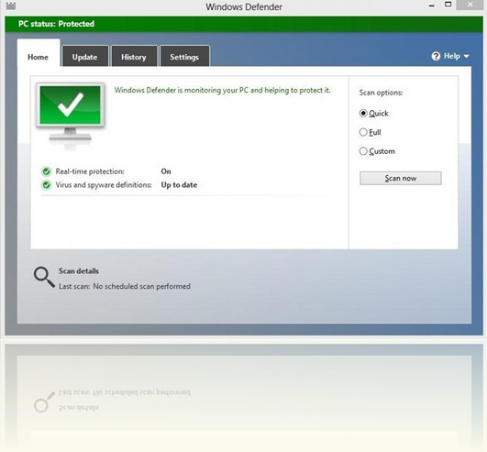Click the Windows Defender castle icon in title bar
Viewport: 487px width, 452px height.
coord(11,6)
